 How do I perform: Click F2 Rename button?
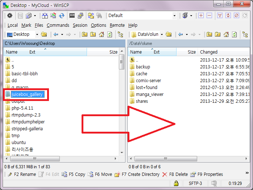click(22, 174)
